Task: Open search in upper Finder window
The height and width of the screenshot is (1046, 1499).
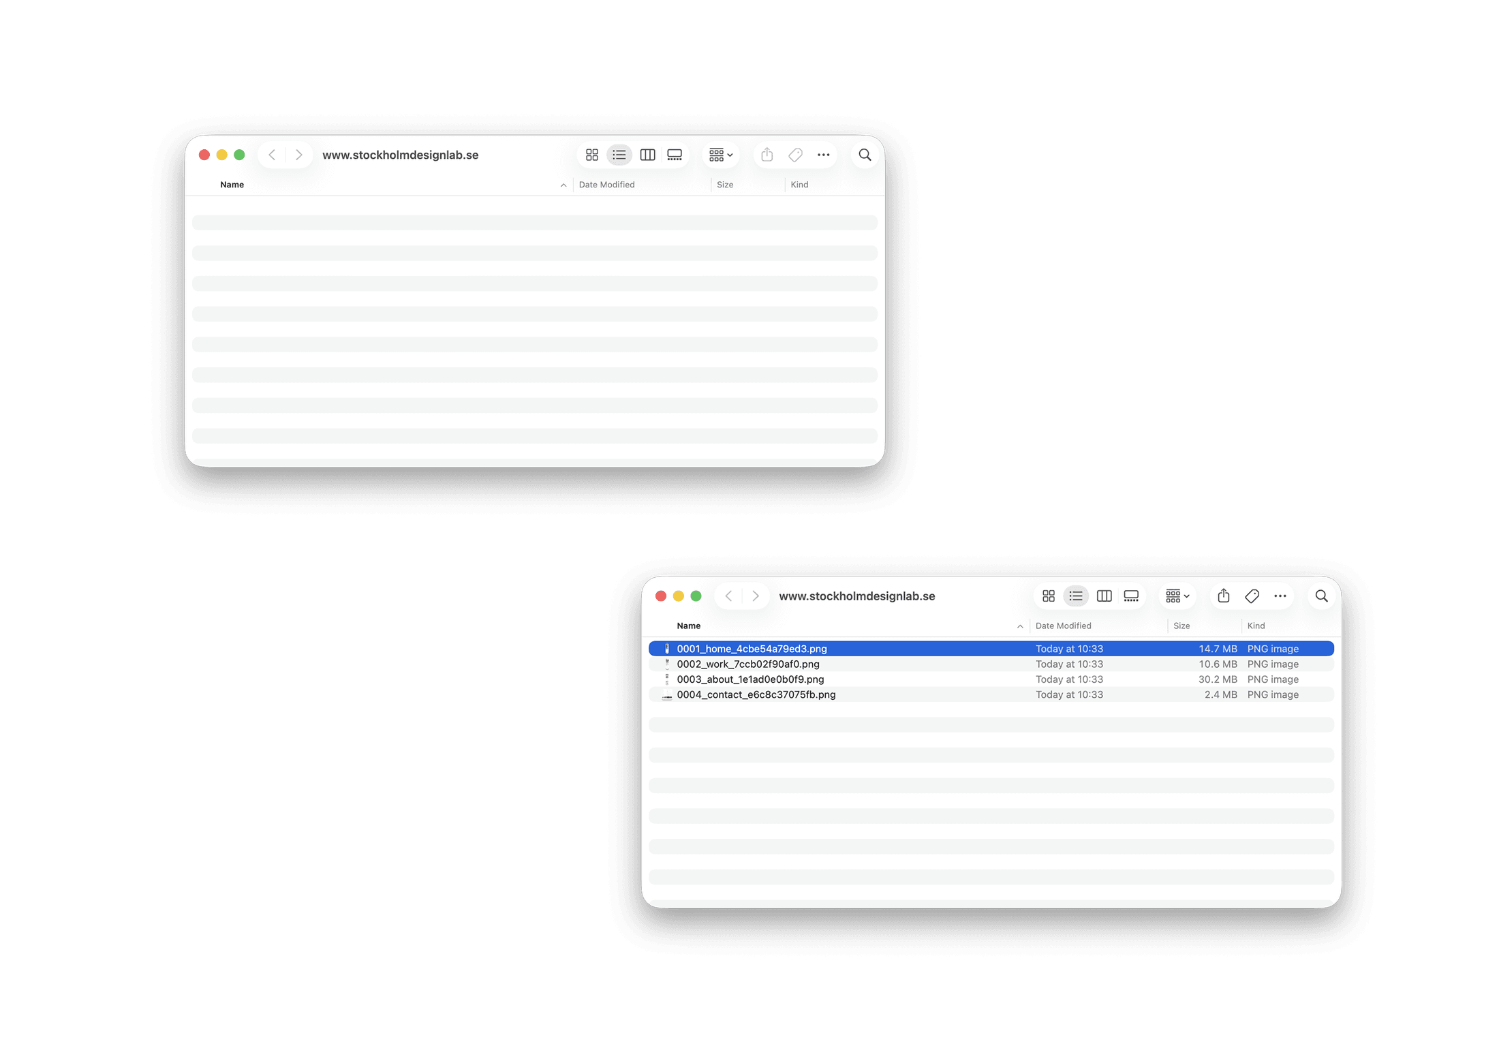Action: click(865, 155)
